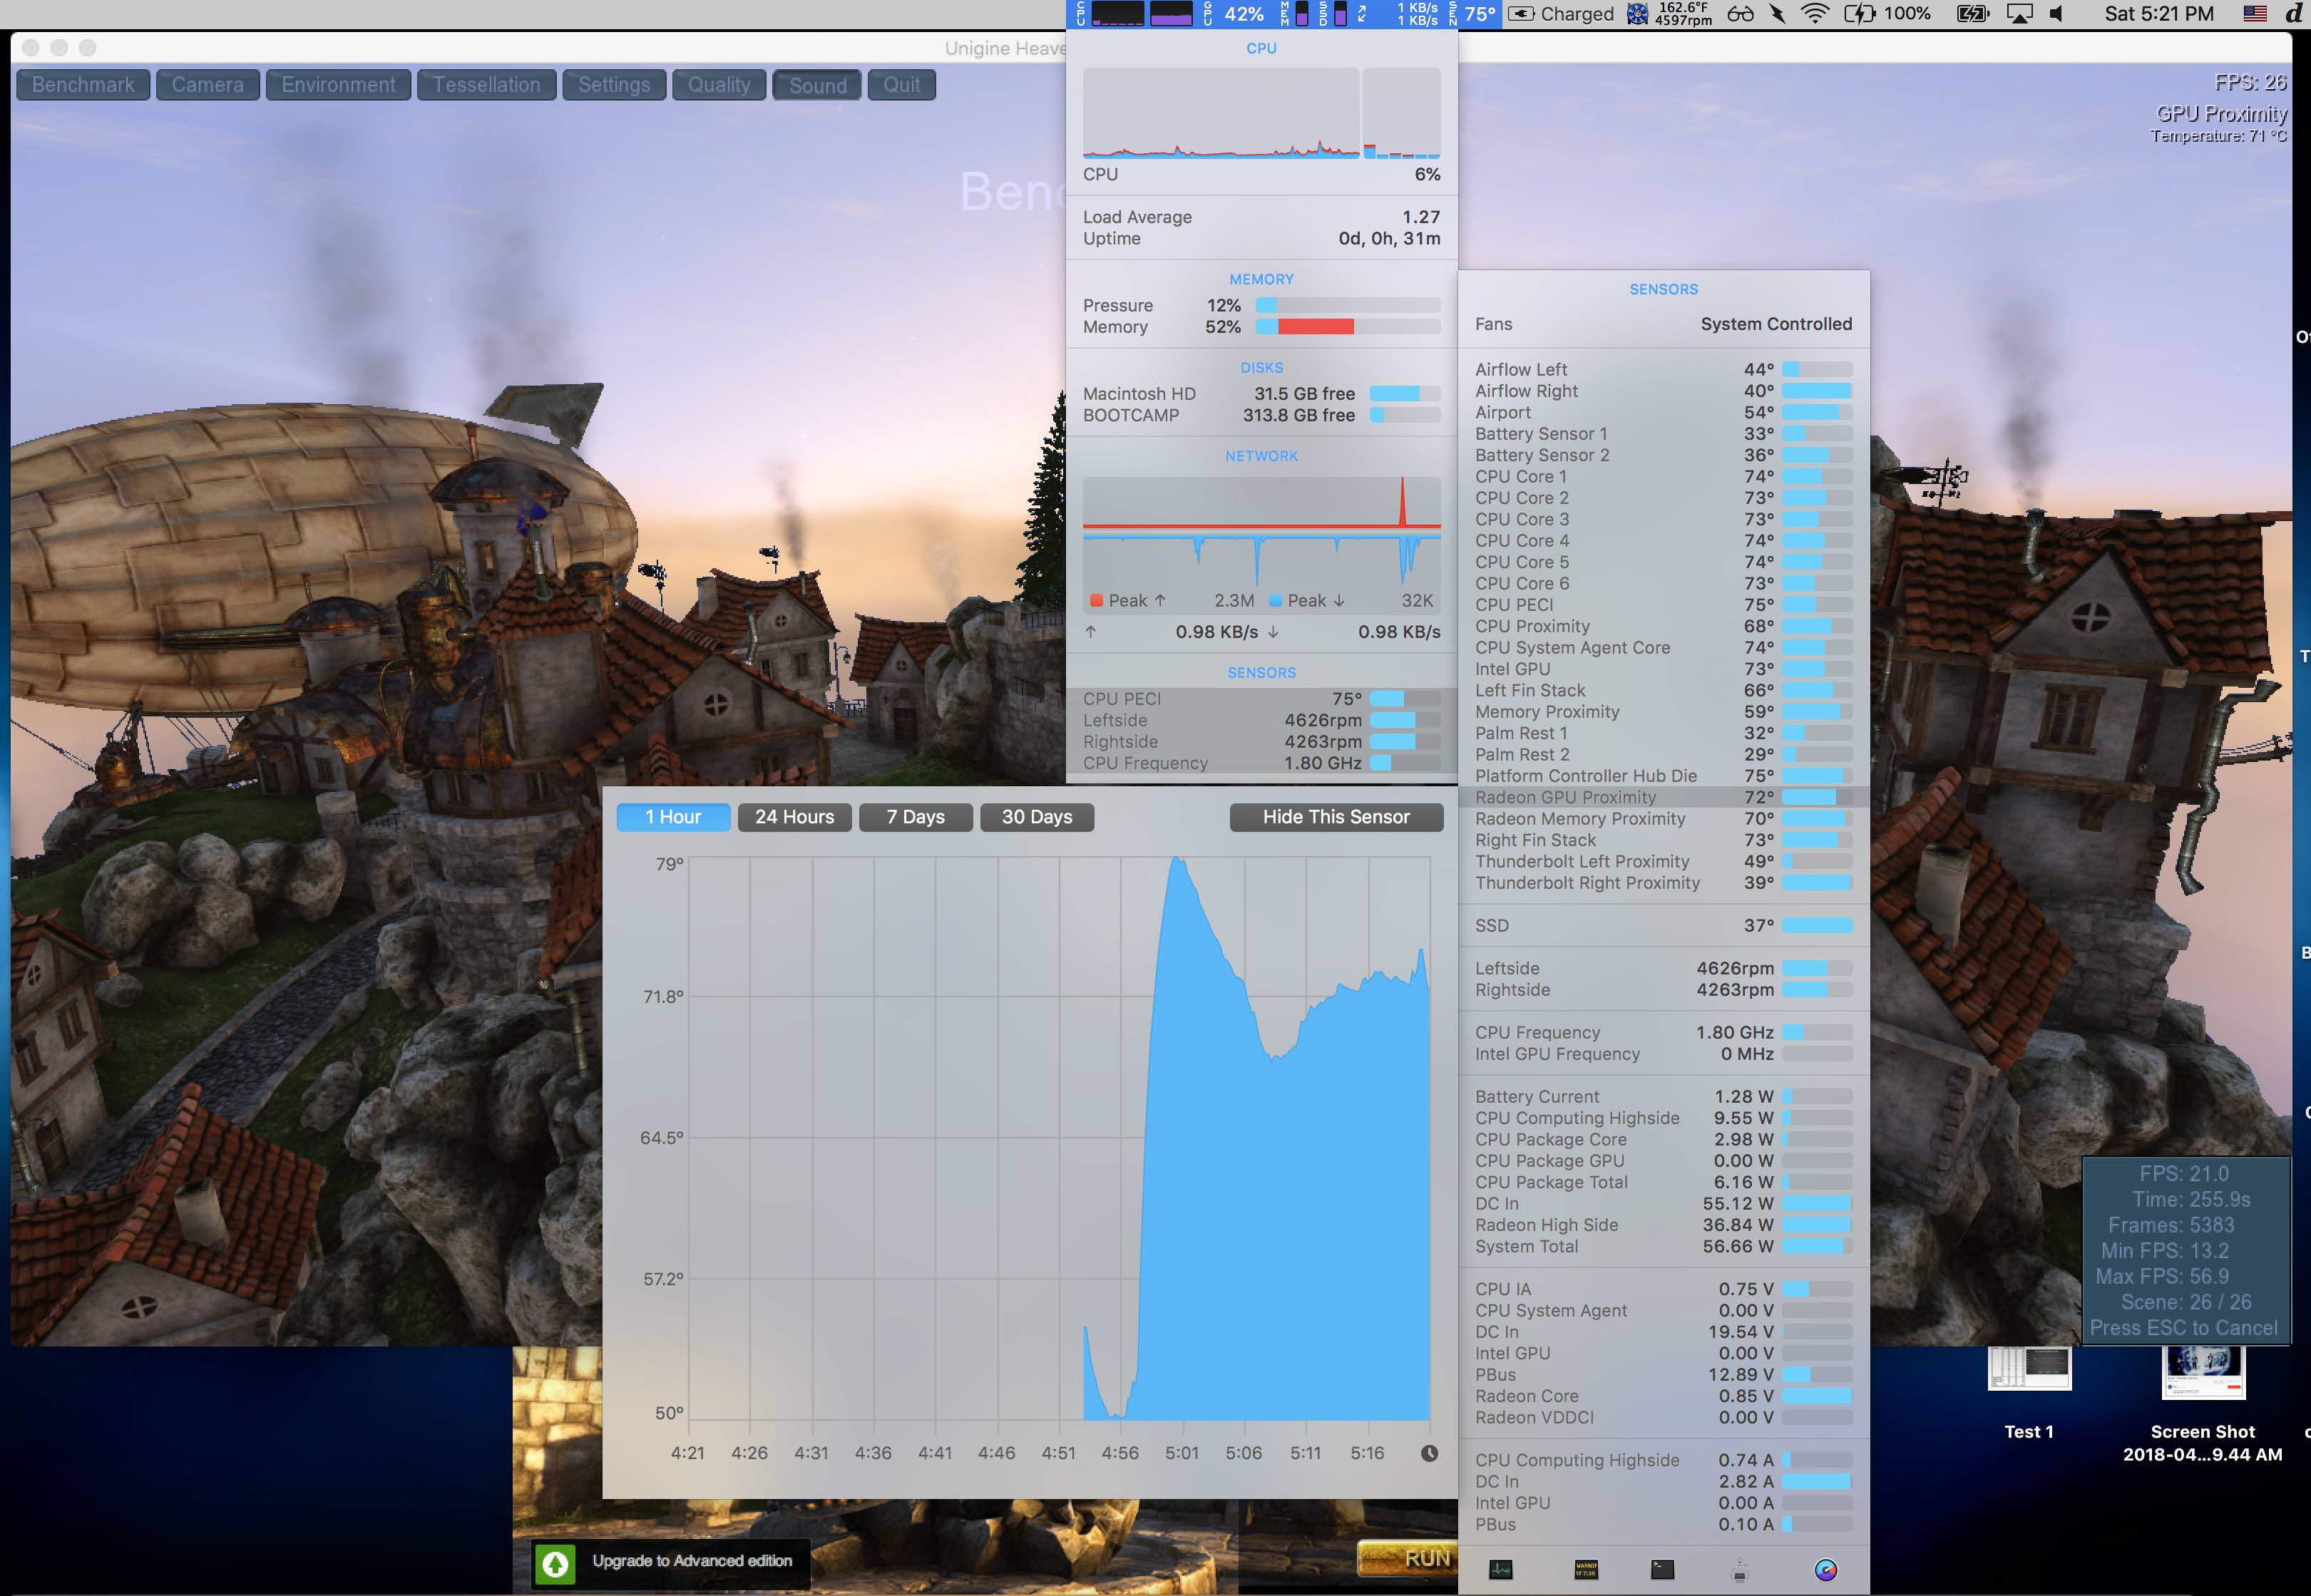Launch Terminal from the iStat footer icons
The image size is (2311, 1596).
point(1661,1570)
